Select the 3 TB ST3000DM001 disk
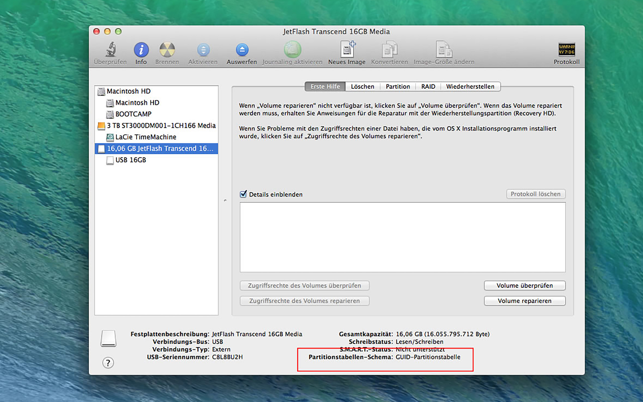Image resolution: width=643 pixels, height=402 pixels. (161, 125)
